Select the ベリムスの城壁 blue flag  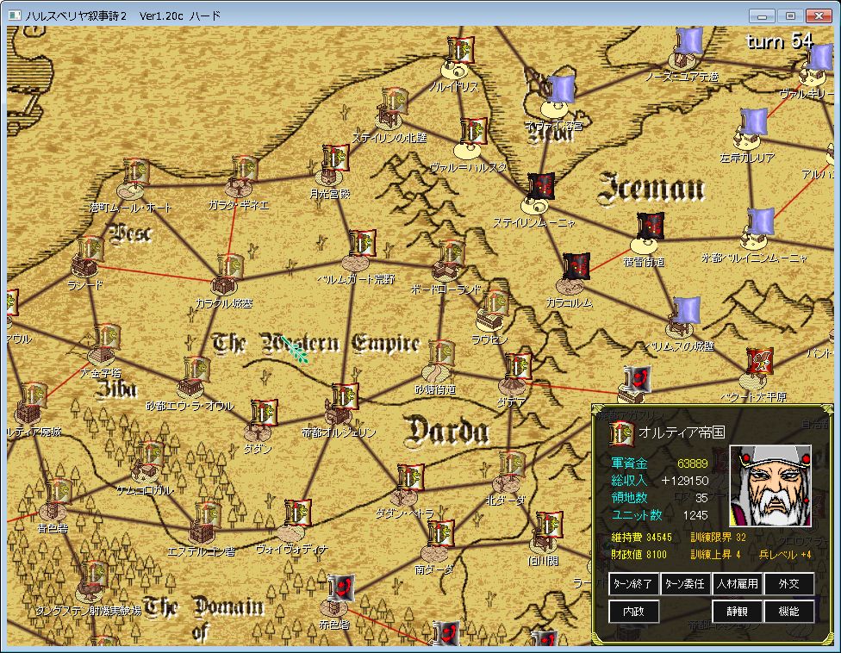[x=687, y=309]
